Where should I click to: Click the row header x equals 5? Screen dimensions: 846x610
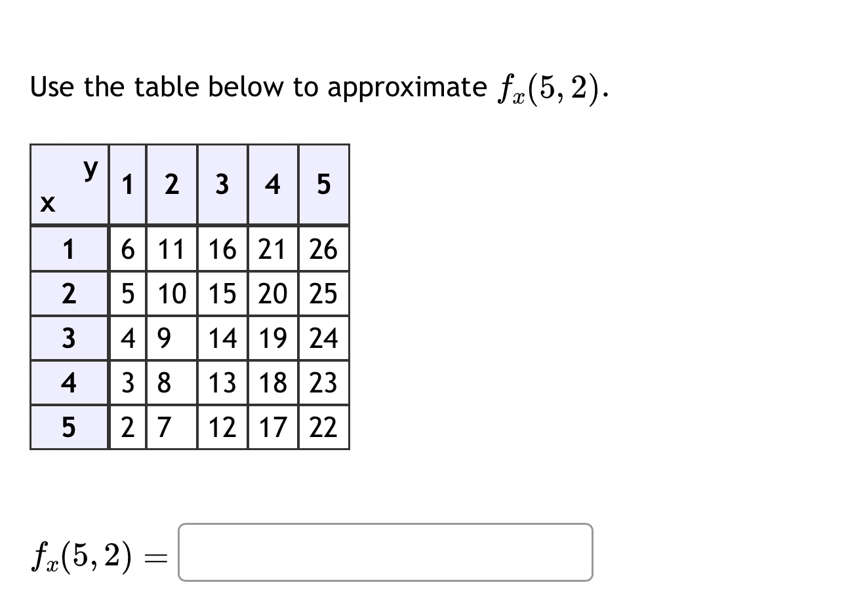point(69,428)
